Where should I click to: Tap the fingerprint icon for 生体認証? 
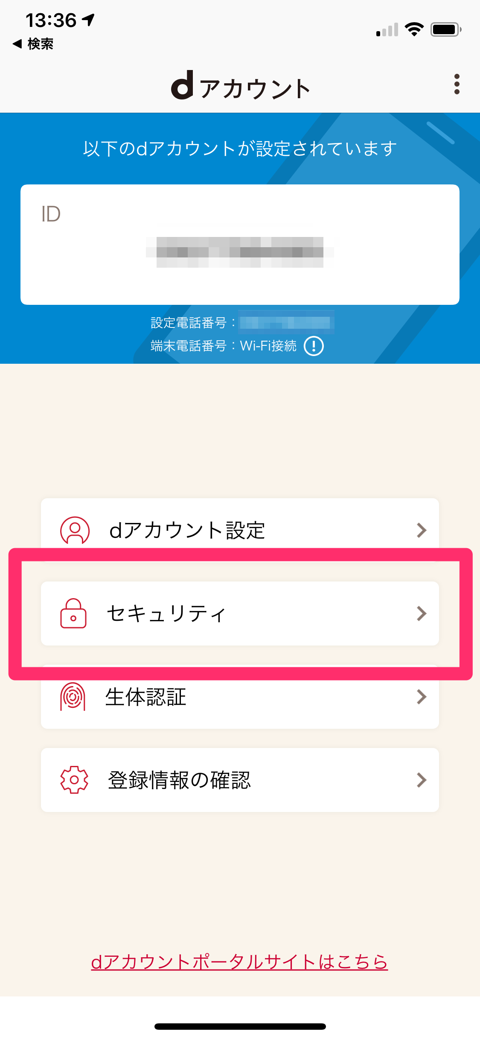pos(73,697)
